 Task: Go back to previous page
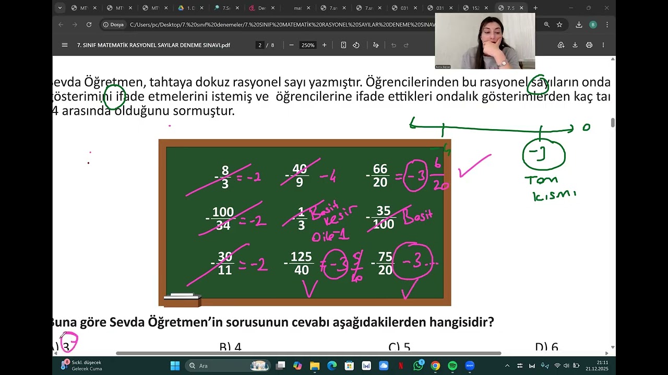(61, 24)
